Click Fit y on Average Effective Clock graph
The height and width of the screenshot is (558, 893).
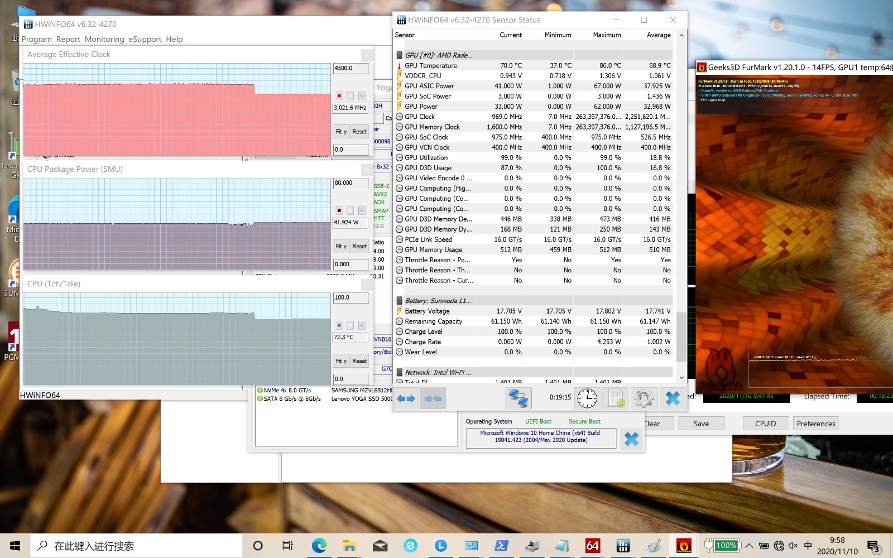pos(341,132)
